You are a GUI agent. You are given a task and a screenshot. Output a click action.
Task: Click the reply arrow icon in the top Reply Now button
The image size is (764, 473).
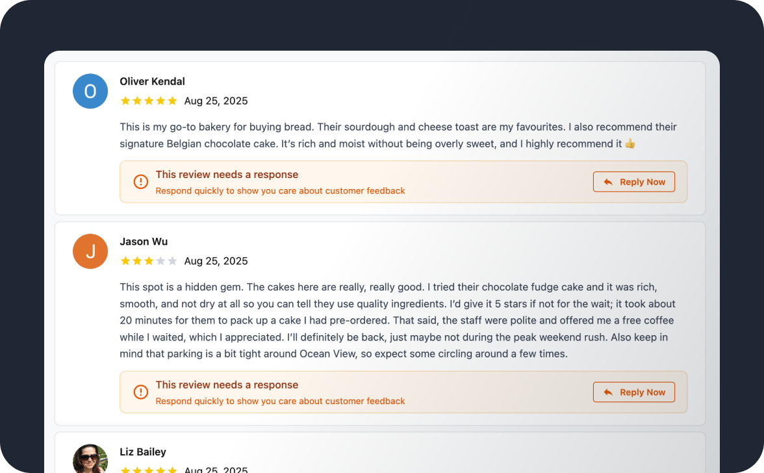point(608,182)
